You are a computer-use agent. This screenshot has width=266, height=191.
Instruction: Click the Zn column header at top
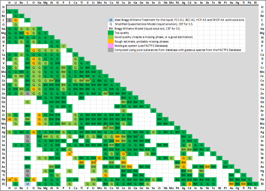(129, 3)
